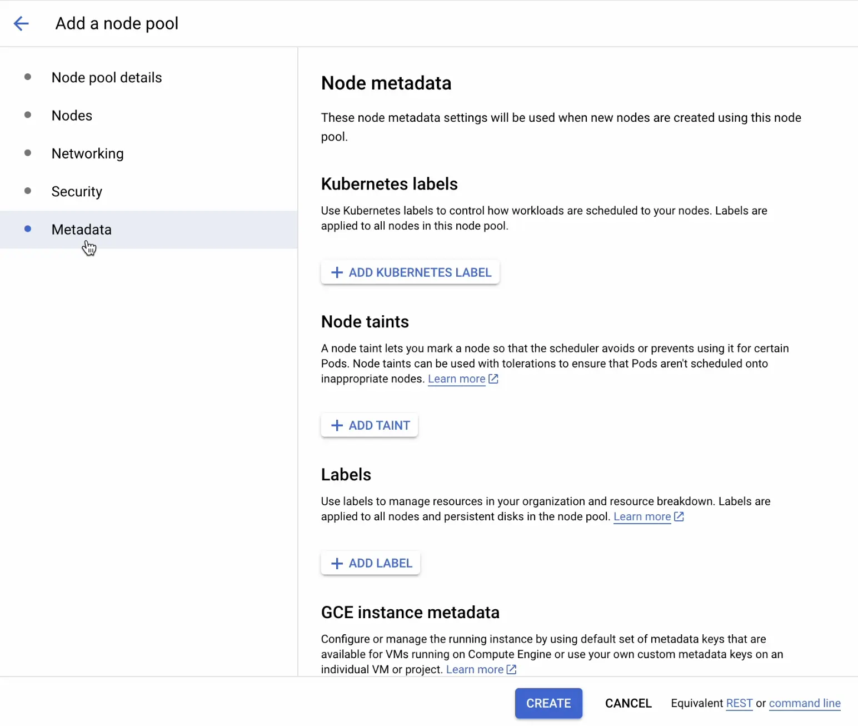Viewport: 858px width, 726px height.
Task: Select the Security configuration step
Action: (77, 191)
